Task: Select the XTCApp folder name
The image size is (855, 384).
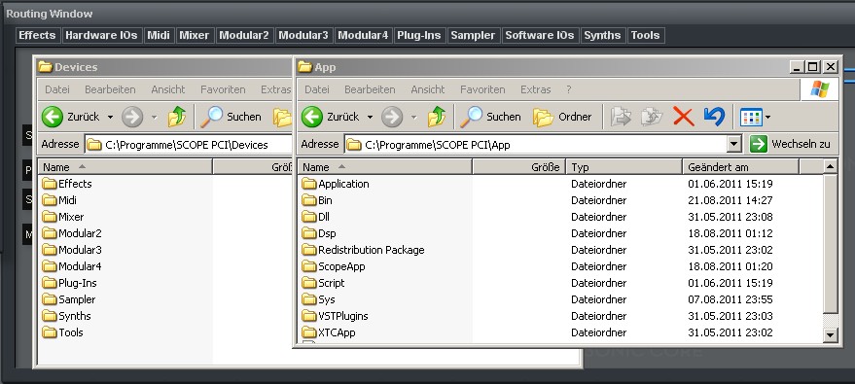Action: point(337,332)
